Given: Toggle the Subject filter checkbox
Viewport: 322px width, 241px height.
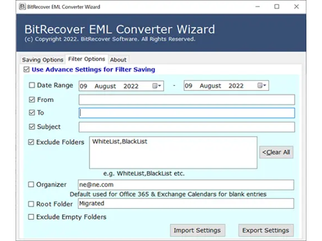Looking at the screenshot, I should [32, 127].
